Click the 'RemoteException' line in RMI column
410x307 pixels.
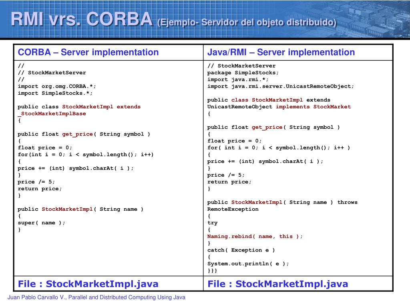click(x=233, y=209)
